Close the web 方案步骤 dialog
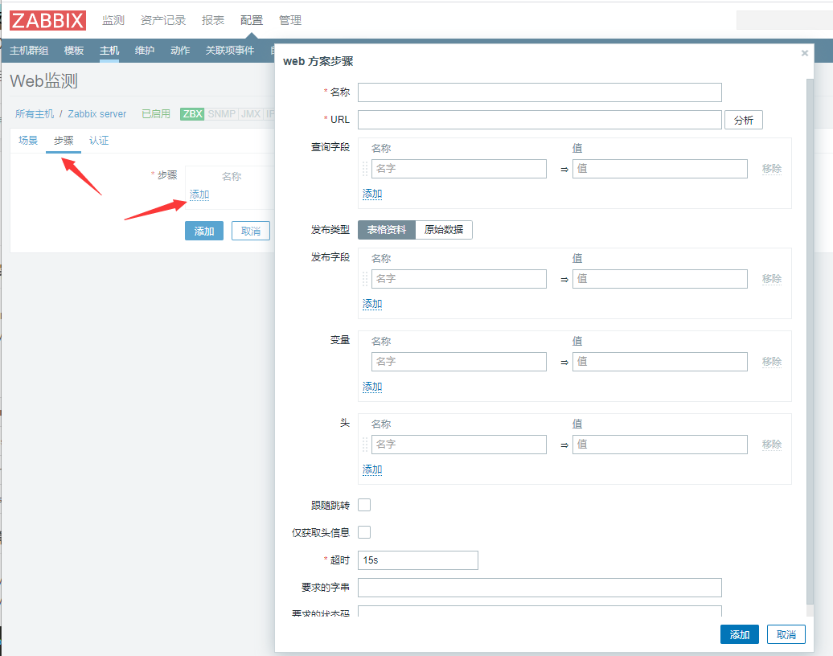 804,53
